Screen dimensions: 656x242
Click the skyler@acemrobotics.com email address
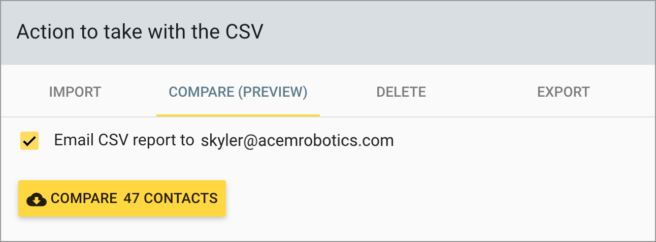point(297,140)
